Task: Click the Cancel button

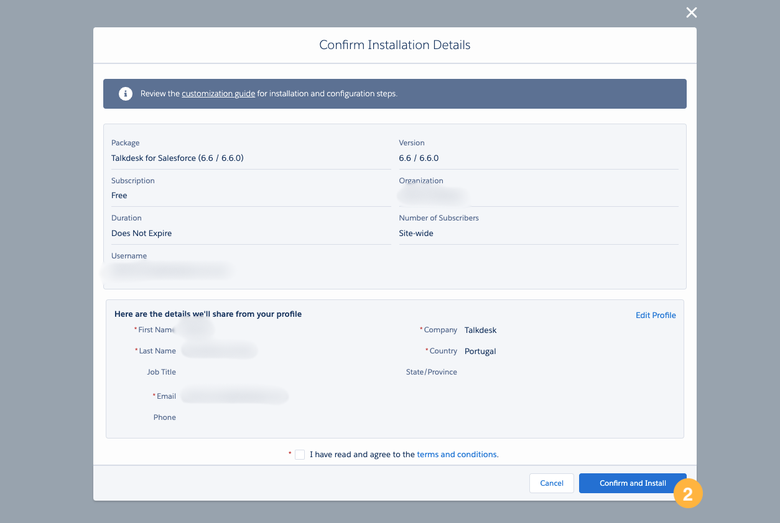Action: click(x=552, y=483)
